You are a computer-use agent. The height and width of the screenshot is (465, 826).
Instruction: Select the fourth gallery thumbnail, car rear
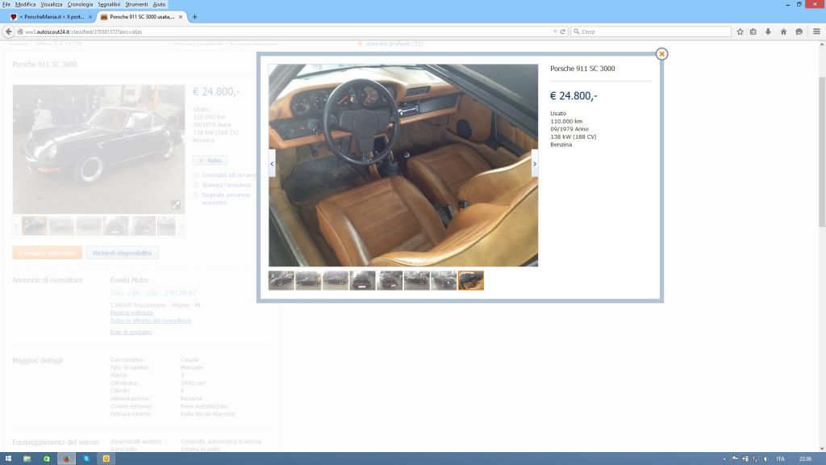pos(362,280)
